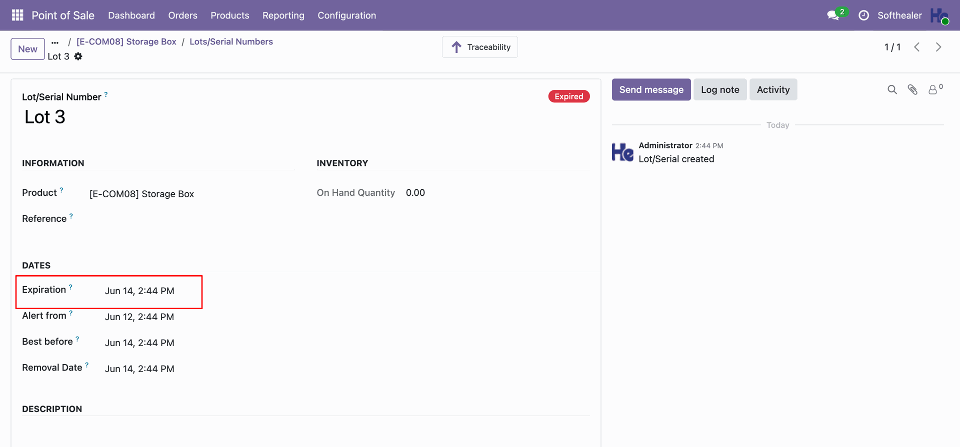Open the user avatar menu
The width and height of the screenshot is (960, 447).
click(x=939, y=15)
